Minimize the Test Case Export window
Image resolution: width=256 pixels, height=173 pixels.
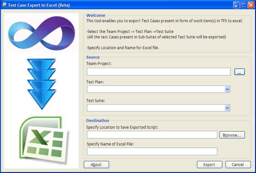click(x=236, y=5)
